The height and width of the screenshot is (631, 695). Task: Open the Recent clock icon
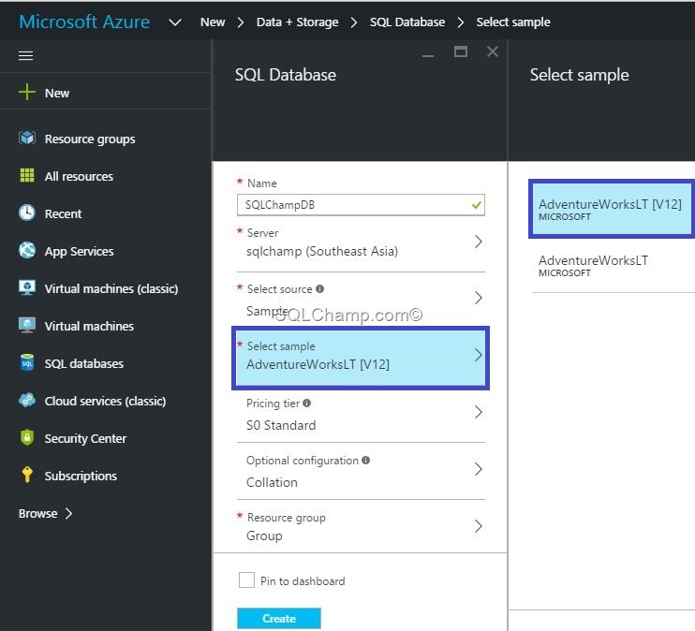click(x=27, y=213)
